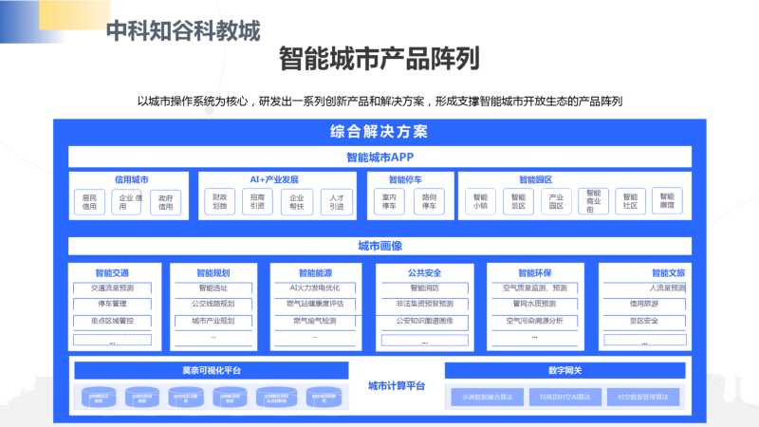Screen dimensions: 759x427
Task: Select the 停车管理 row
Action: [x=112, y=304]
